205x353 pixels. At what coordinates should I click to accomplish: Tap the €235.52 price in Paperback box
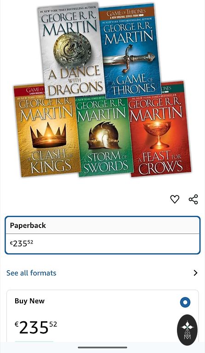pyautogui.click(x=22, y=243)
